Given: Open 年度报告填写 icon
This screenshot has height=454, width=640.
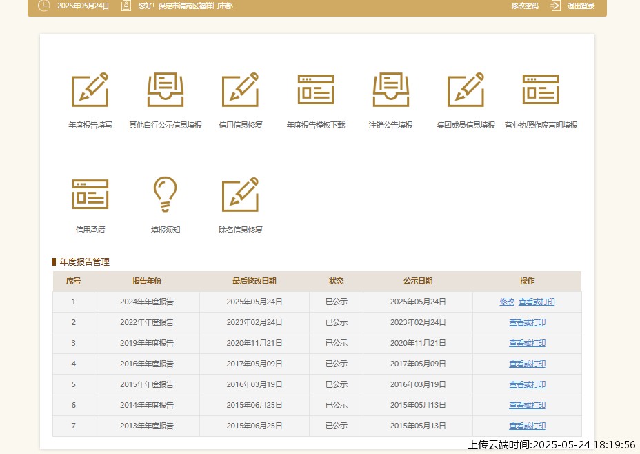Looking at the screenshot, I should (x=90, y=90).
